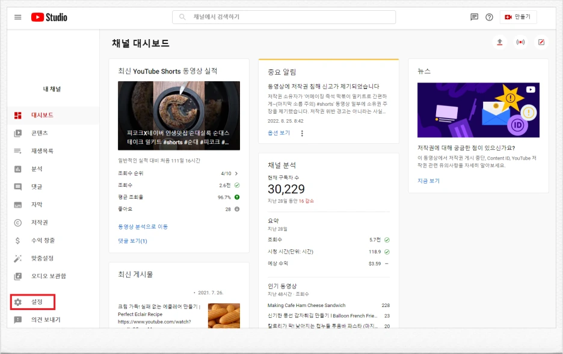Click the news headline 저작권에 대해 궁금한 점이 있으신가요?
563x354 pixels.
tap(466, 147)
